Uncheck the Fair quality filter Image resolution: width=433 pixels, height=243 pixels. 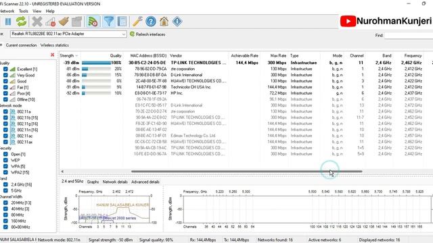(5, 87)
